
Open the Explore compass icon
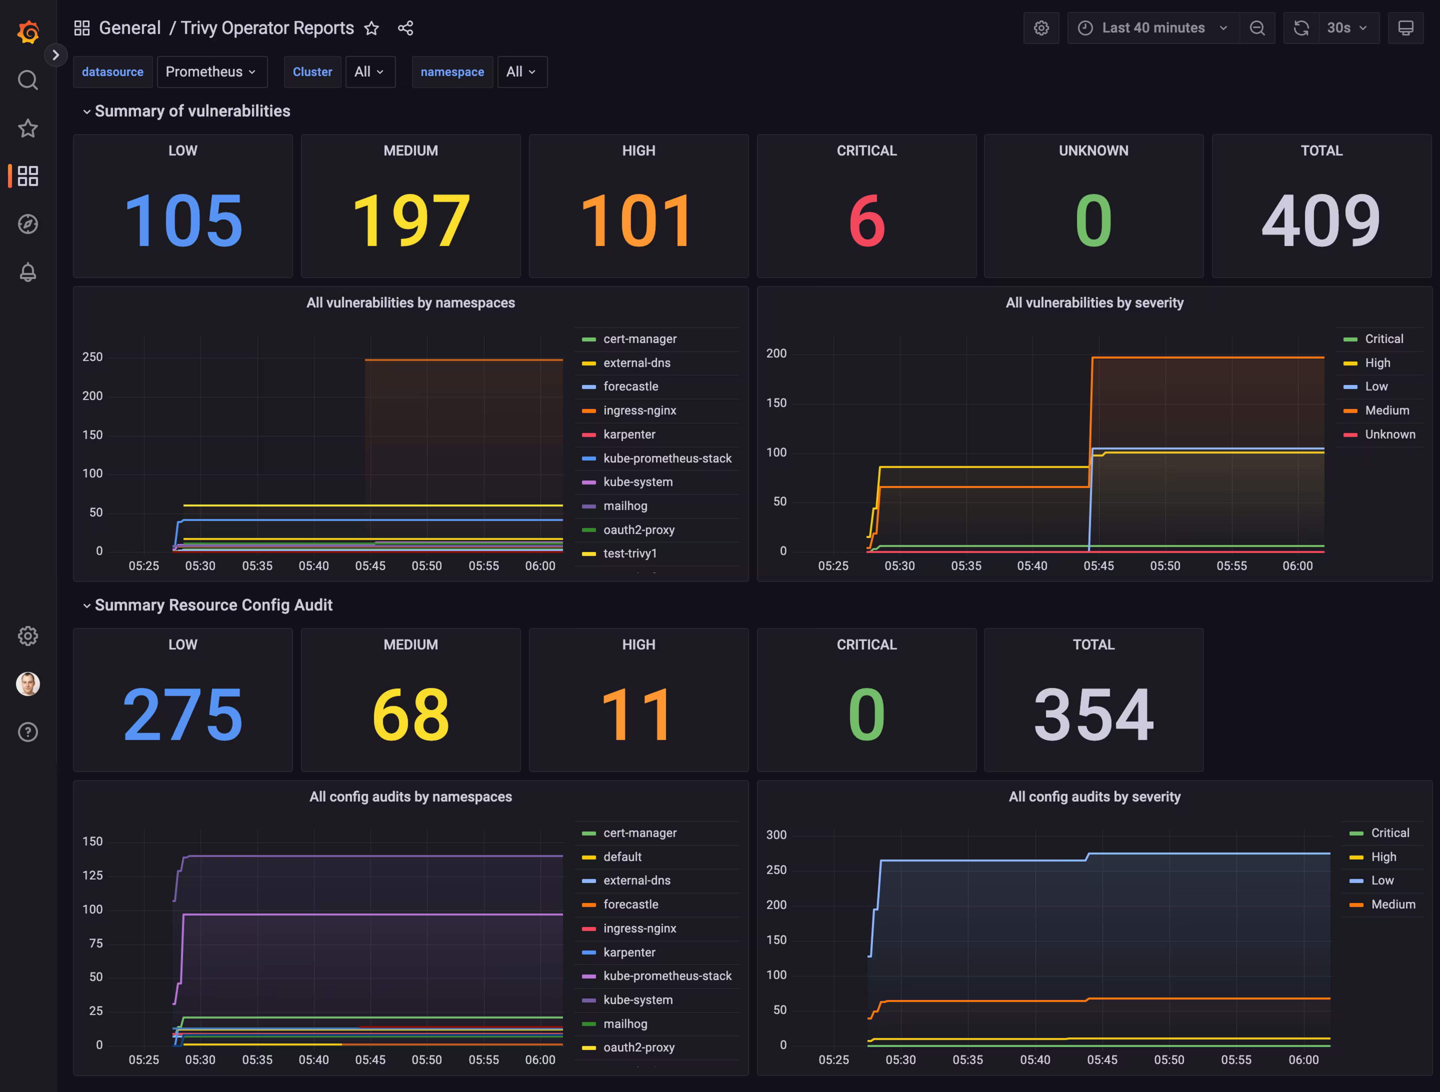[x=27, y=224]
